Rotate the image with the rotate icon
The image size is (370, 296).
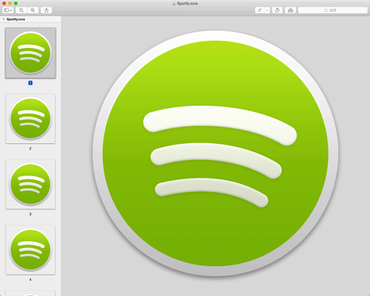pyautogui.click(x=277, y=10)
